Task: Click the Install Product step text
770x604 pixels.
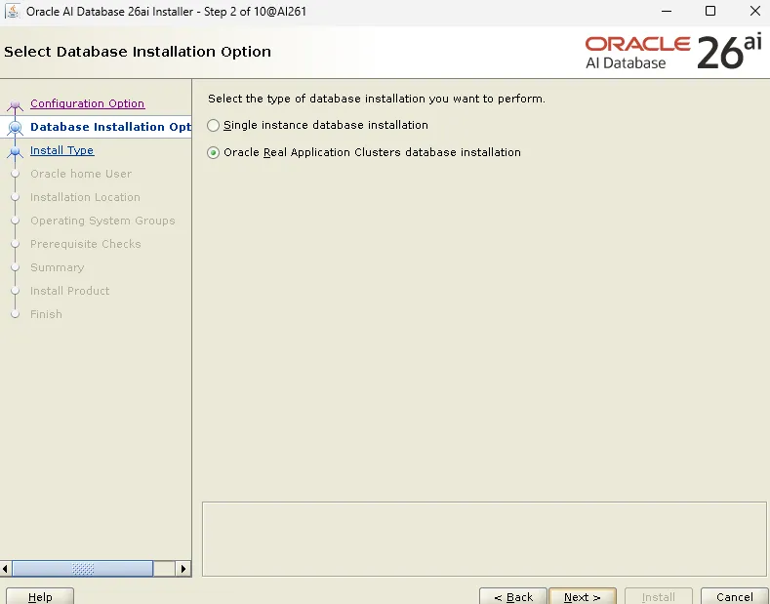Action: pyautogui.click(x=69, y=291)
